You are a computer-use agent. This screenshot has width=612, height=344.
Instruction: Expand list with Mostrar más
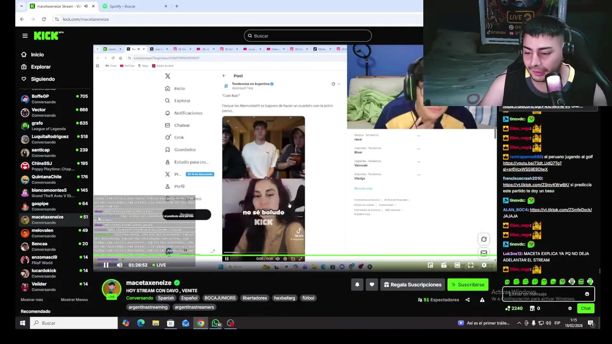click(32, 300)
